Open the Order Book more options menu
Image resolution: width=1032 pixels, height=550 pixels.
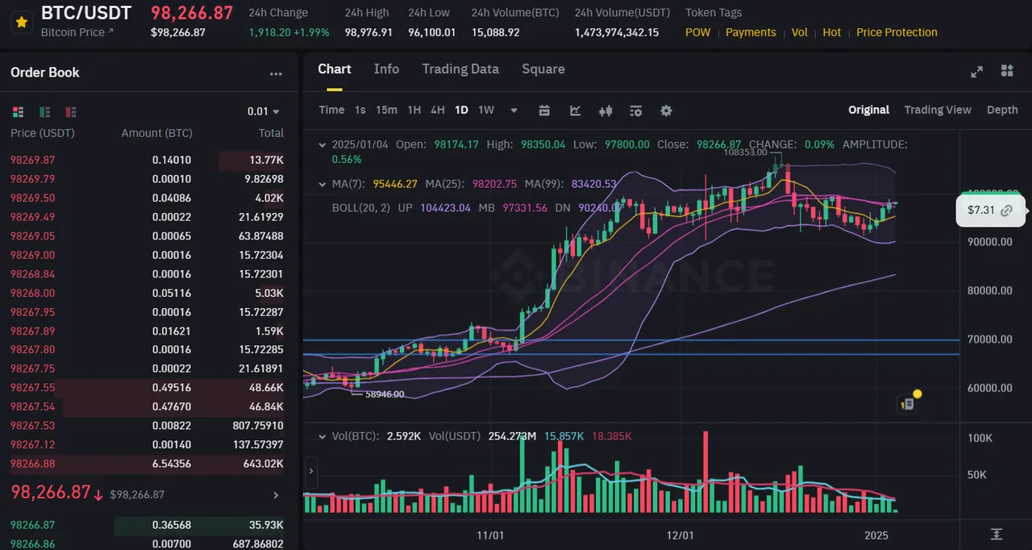tap(276, 73)
